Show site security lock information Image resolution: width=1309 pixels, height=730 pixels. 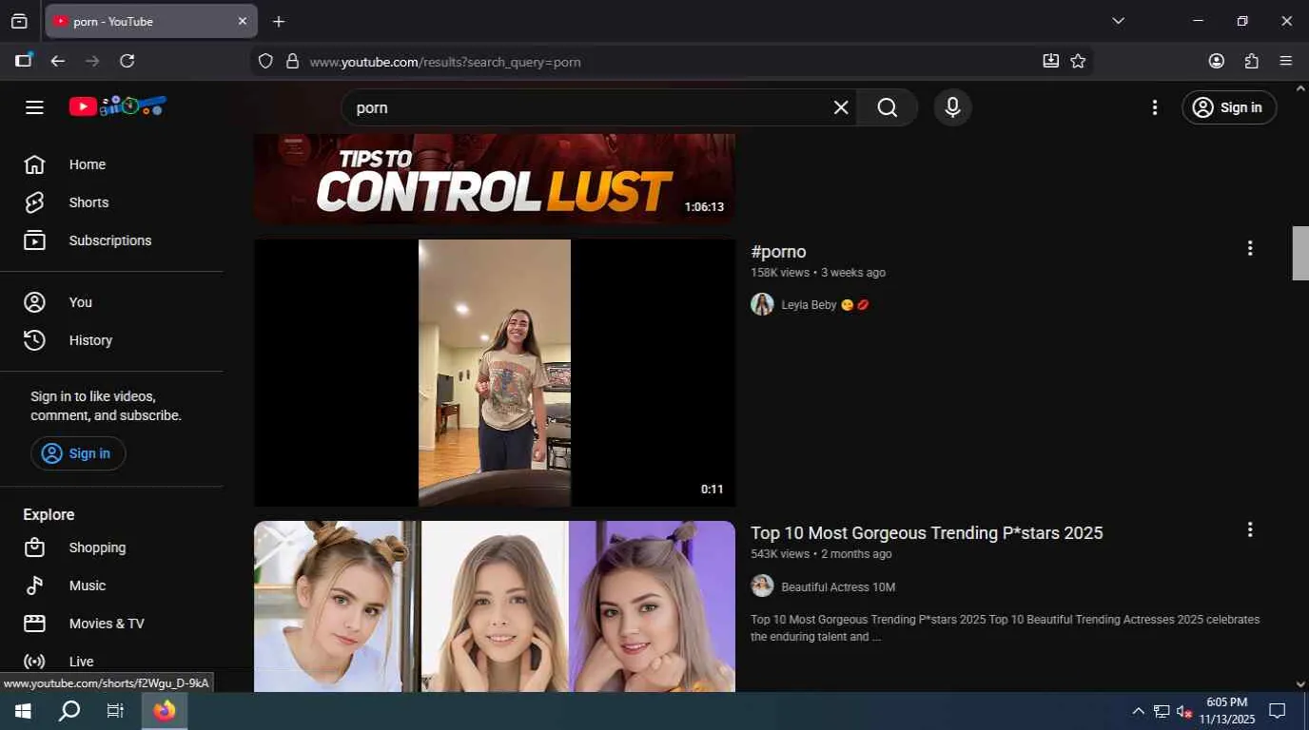[292, 61]
